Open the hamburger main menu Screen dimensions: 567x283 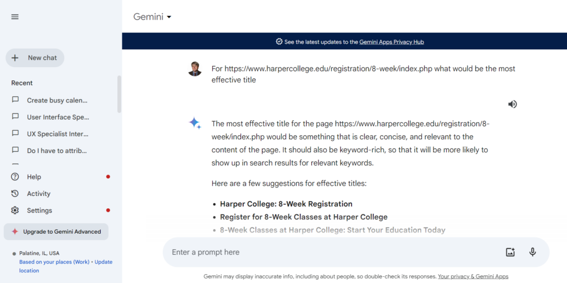pyautogui.click(x=15, y=17)
